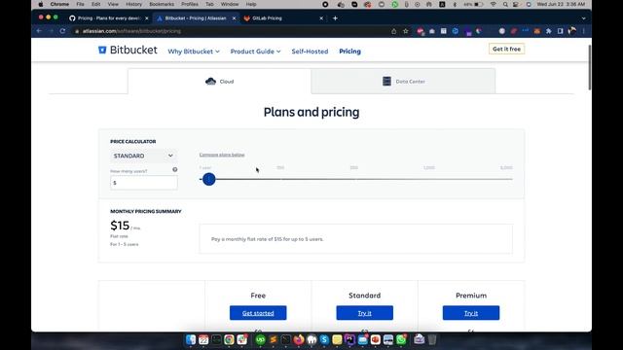Close the GitLab Pricing tab
Viewport: 623px width, 350px height.
(x=321, y=18)
